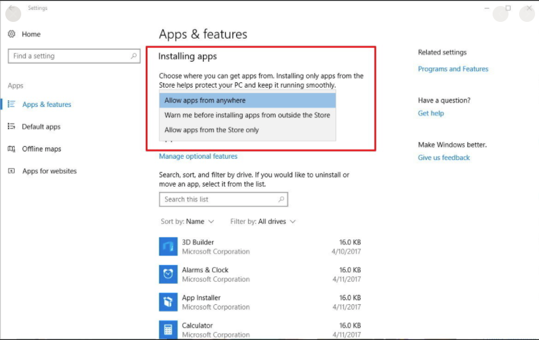Click the back arrow in title bar

click(x=12, y=8)
